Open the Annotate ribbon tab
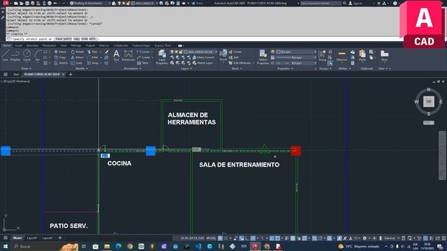The height and width of the screenshot is (251, 447). tap(32, 45)
